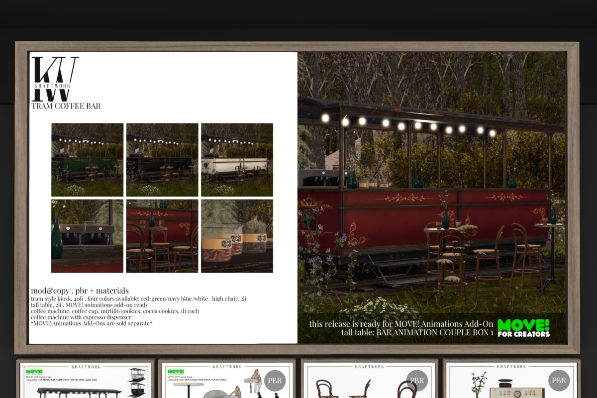597x398 pixels.
Task: Select the navy blue tram thumbnail
Action: (162, 160)
